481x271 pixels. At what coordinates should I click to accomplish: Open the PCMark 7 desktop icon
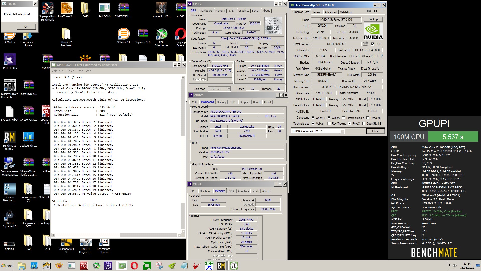click(9, 38)
